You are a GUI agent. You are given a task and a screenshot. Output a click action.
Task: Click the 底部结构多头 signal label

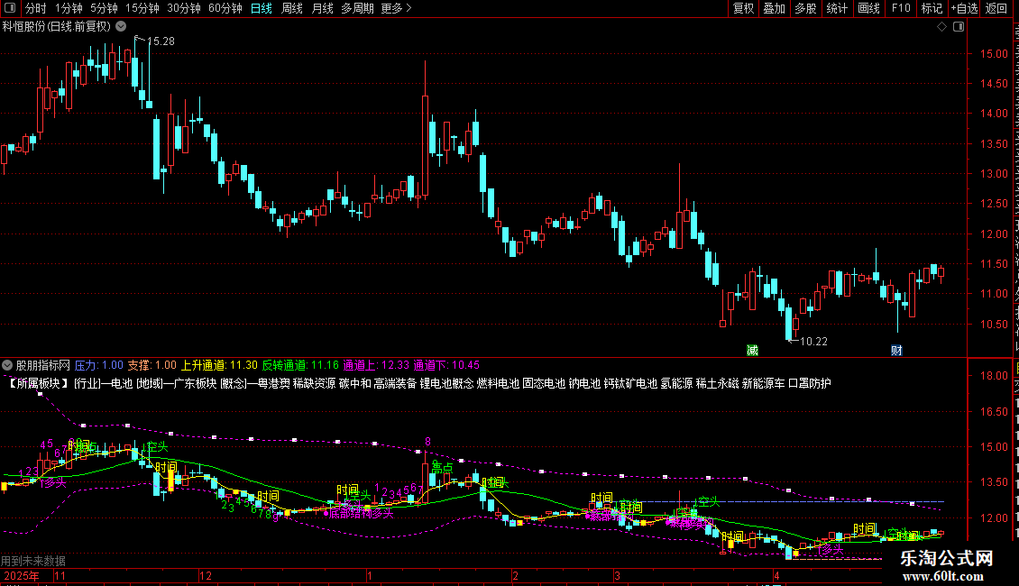[x=362, y=513]
